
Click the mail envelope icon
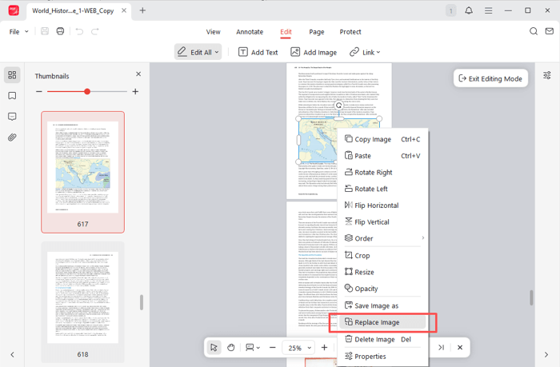pyautogui.click(x=550, y=31)
